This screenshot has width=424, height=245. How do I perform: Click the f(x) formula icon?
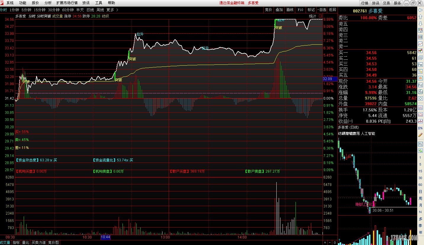point(420,92)
